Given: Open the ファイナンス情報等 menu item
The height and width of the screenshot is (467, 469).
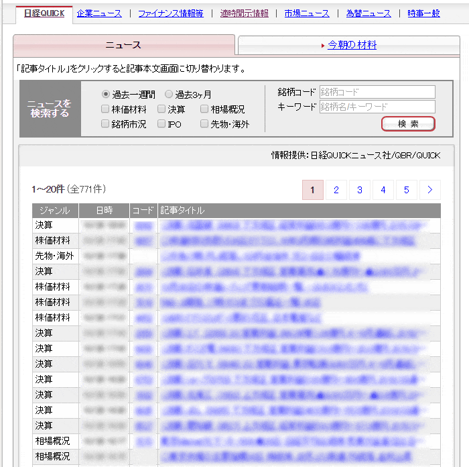Looking at the screenshot, I should [x=171, y=13].
